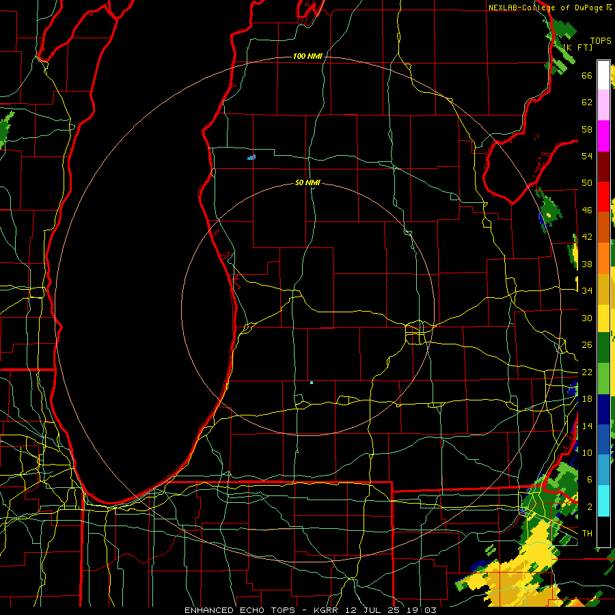Click the navy blue legend swatch
The width and height of the screenshot is (615, 615).
(603, 409)
